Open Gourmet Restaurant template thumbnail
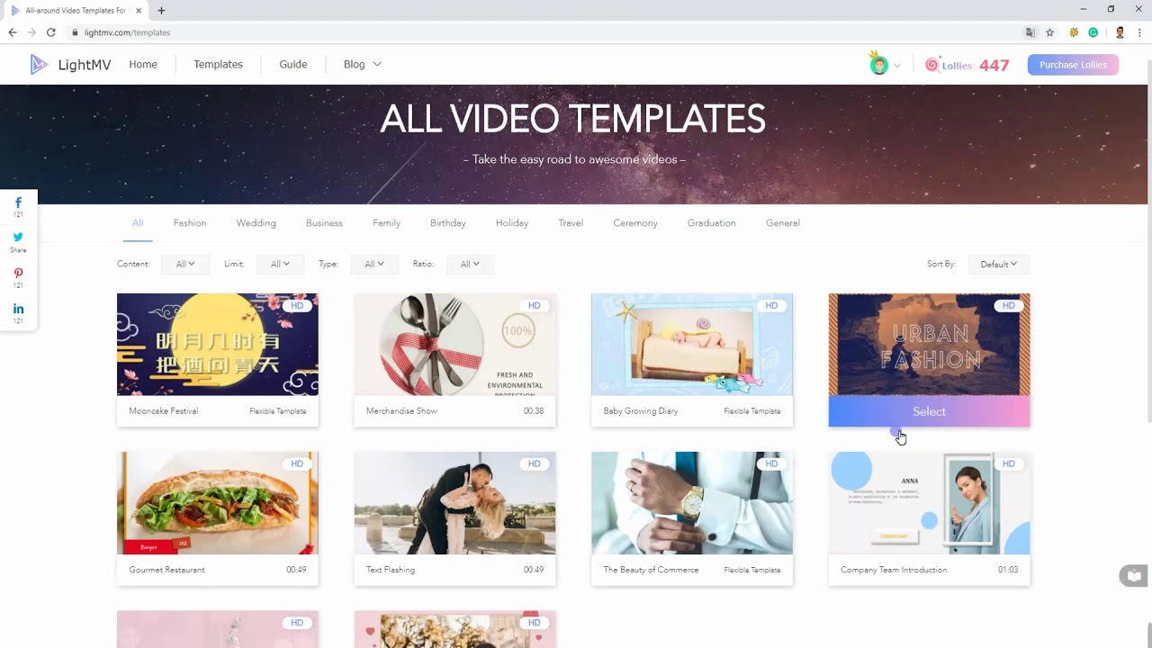1152x648 pixels. 218,503
